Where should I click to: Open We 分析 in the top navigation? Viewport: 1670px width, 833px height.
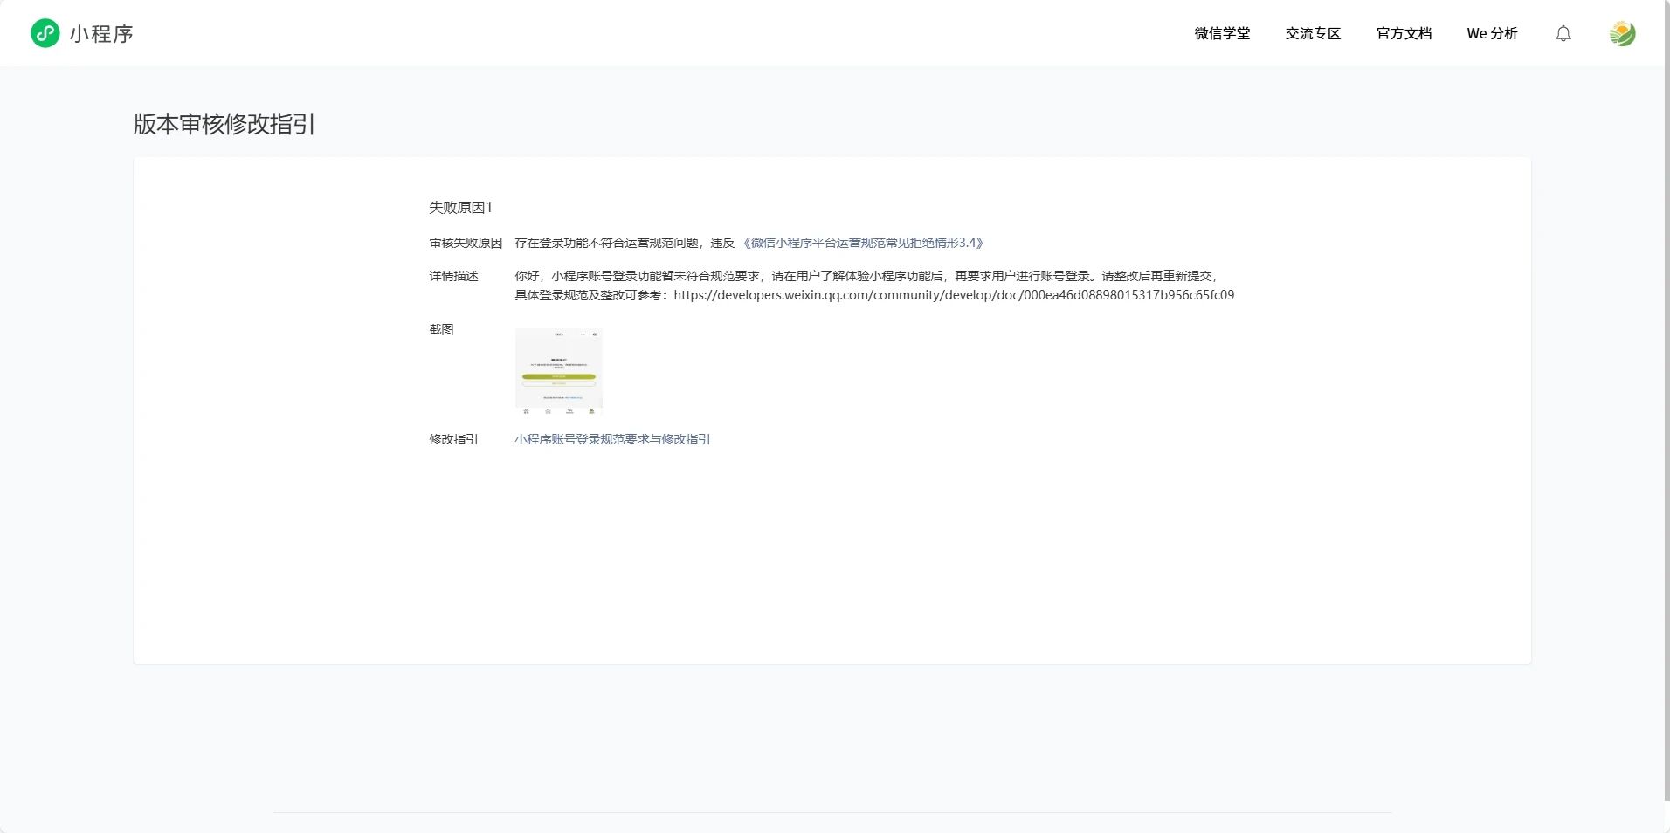coord(1492,33)
